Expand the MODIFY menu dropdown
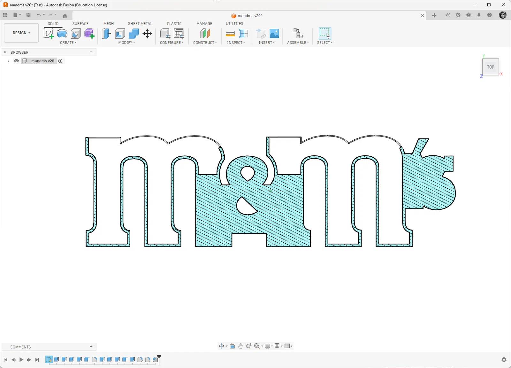Viewport: 511px width, 368px height. point(127,43)
